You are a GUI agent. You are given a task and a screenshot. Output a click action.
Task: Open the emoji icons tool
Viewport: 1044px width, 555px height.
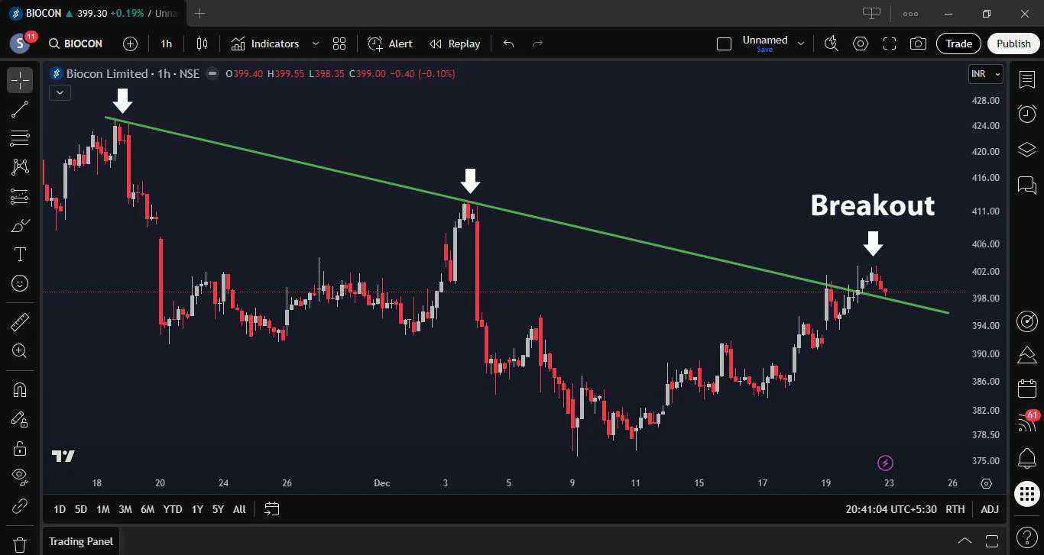point(20,283)
